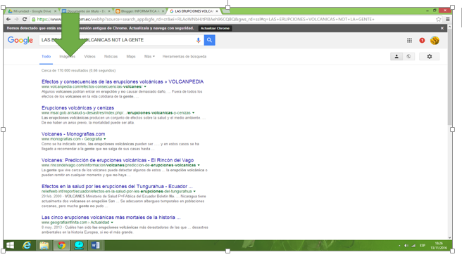Image resolution: width=462 pixels, height=264 pixels.
Task: Click the browser back arrow
Action: coord(8,20)
